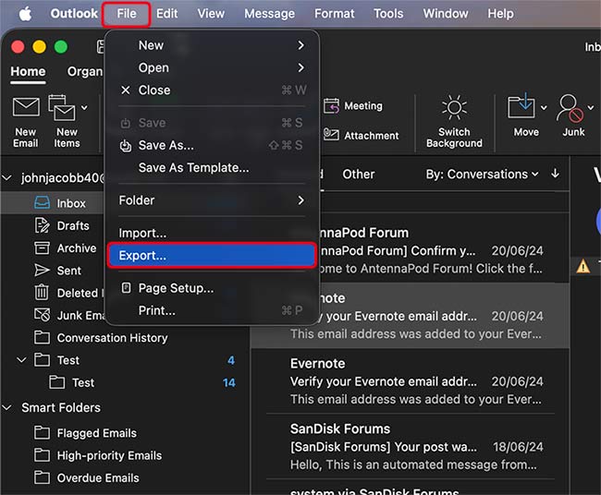601x495 pixels.
Task: Click the Meeting reply icon
Action: pyautogui.click(x=331, y=106)
